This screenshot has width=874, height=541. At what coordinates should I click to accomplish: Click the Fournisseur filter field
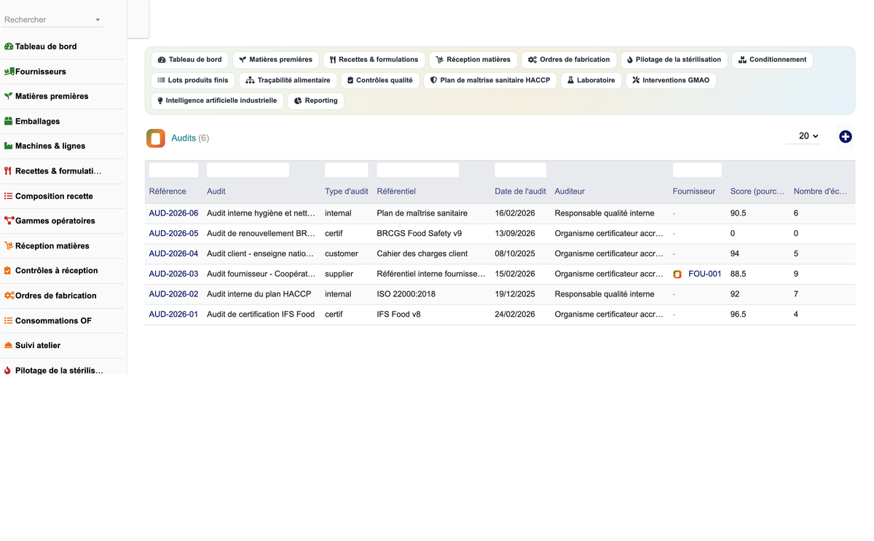(x=697, y=170)
